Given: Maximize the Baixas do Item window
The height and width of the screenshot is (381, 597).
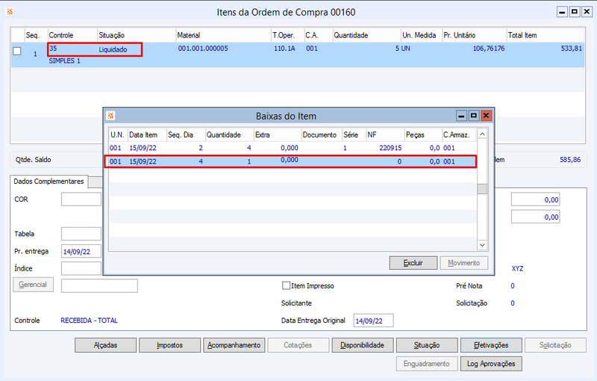Looking at the screenshot, I should (x=474, y=116).
